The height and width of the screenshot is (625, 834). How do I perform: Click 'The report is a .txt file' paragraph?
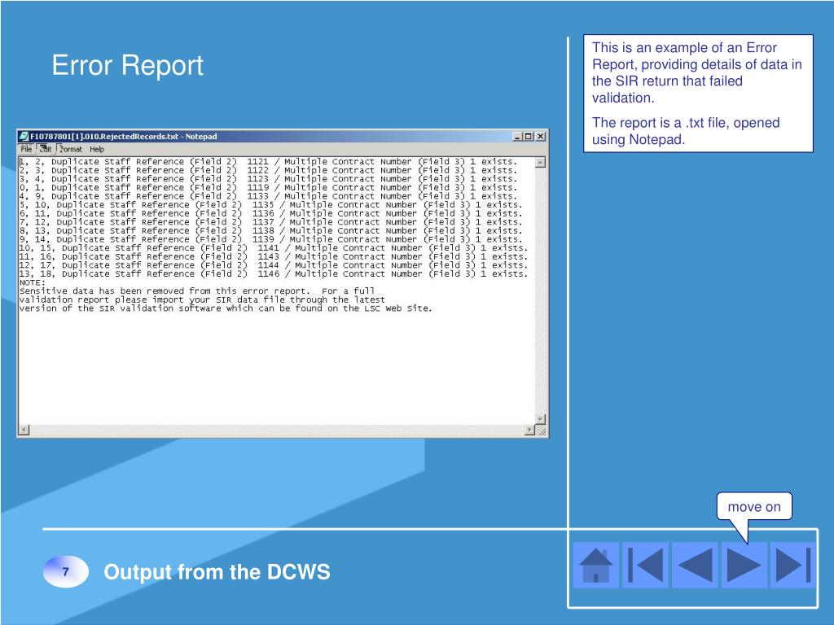[686, 131]
